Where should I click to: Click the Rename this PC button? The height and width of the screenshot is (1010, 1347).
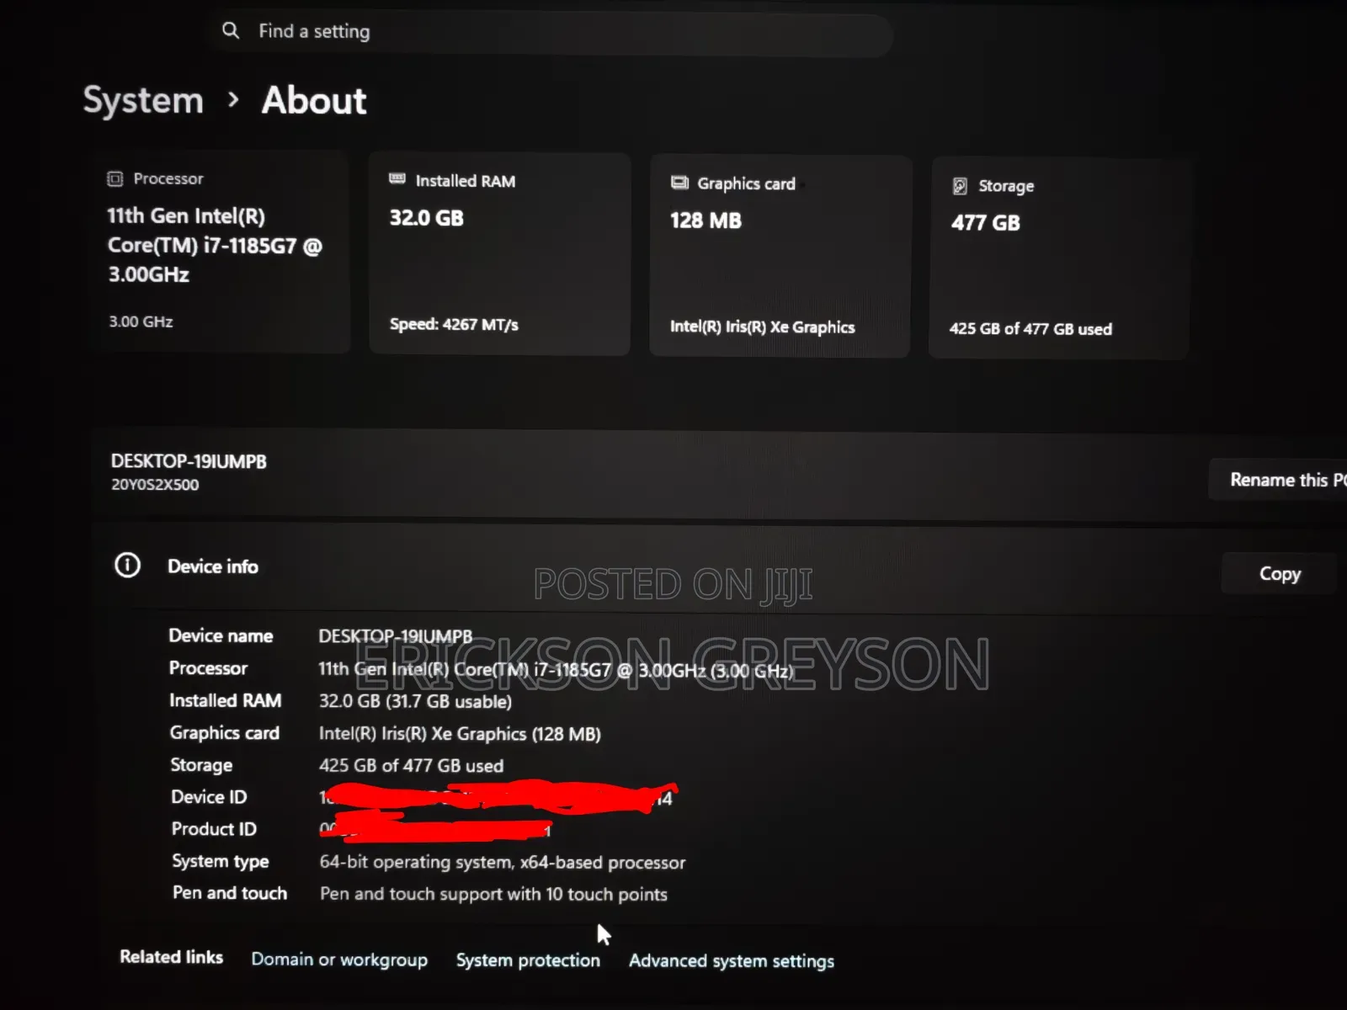pos(1278,480)
